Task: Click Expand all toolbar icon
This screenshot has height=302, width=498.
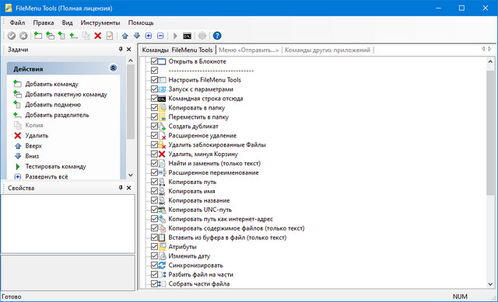Action: click(149, 36)
